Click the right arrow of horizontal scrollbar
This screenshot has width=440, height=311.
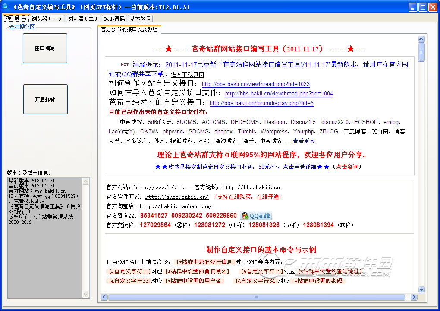coord(414,297)
